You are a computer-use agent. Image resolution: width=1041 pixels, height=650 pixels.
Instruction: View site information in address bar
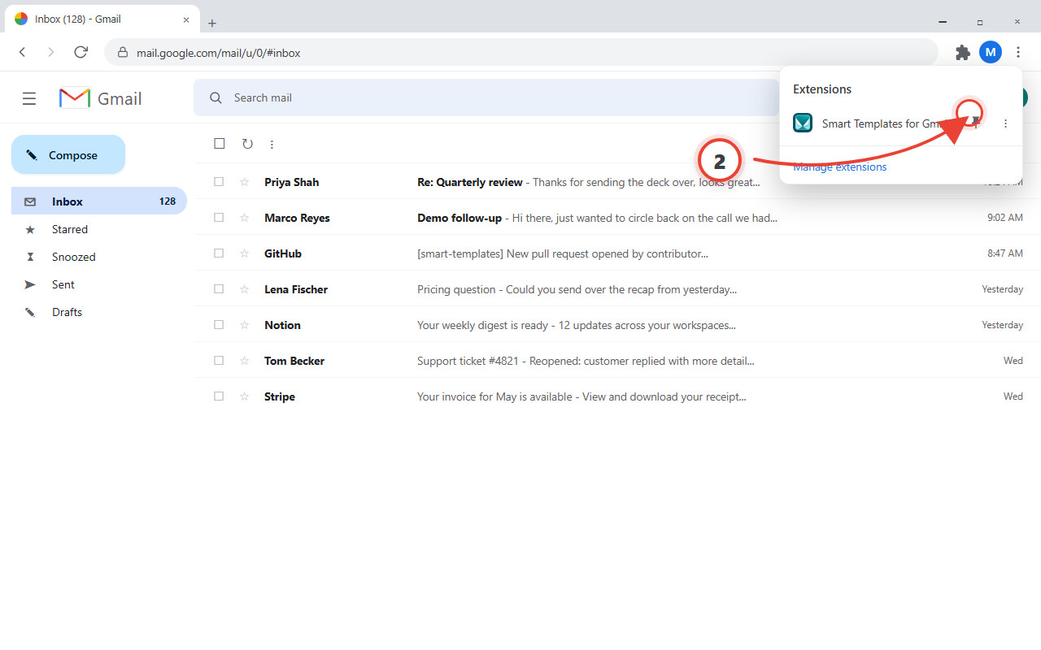click(123, 53)
